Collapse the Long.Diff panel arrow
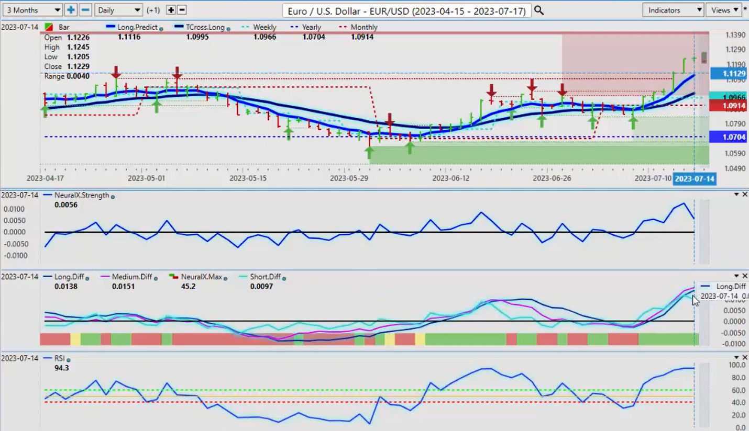The image size is (749, 431). coord(737,276)
